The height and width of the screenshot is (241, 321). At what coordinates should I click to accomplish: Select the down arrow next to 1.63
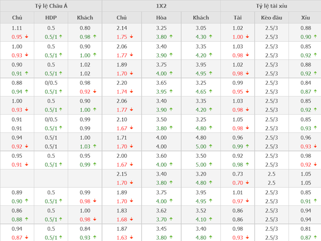point(131,238)
